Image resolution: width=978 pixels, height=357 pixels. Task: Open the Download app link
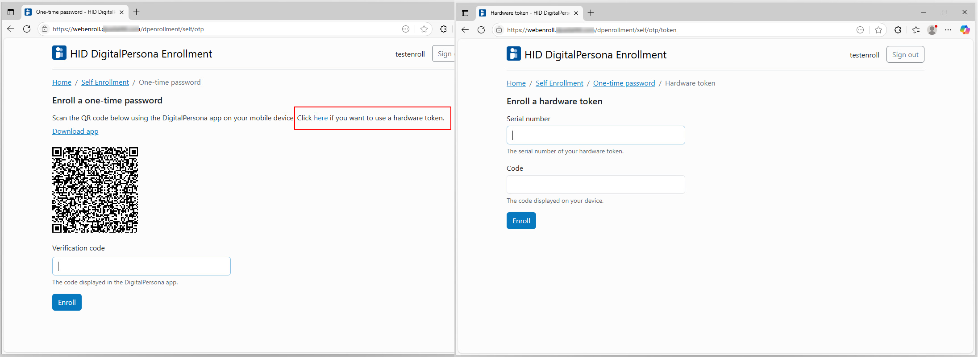point(75,131)
